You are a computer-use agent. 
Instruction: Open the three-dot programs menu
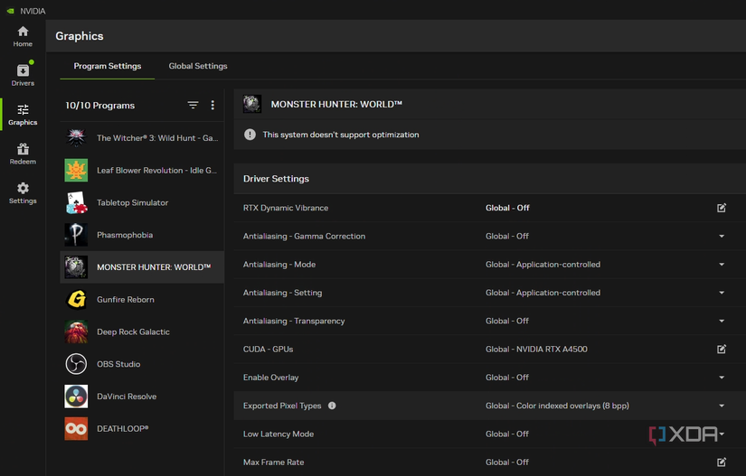coord(212,106)
